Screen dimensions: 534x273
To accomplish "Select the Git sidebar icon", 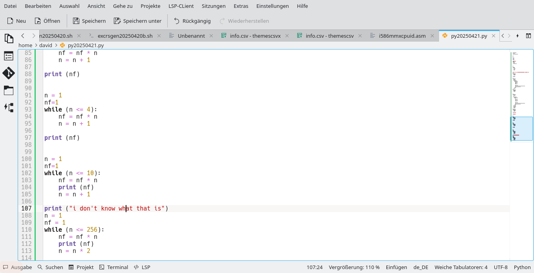I will pyautogui.click(x=9, y=73).
